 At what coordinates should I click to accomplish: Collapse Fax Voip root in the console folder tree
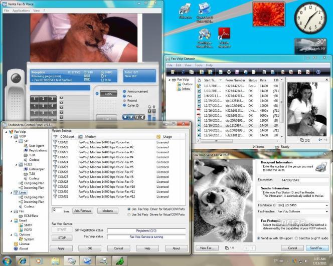click(x=170, y=80)
